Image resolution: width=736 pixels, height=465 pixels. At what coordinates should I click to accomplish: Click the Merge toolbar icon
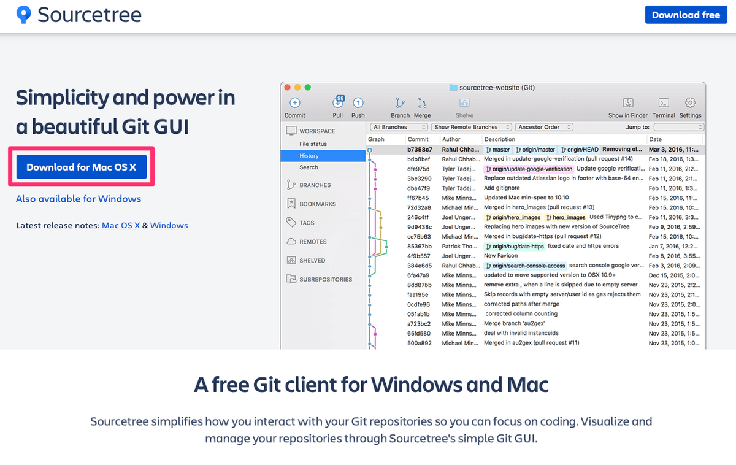422,103
